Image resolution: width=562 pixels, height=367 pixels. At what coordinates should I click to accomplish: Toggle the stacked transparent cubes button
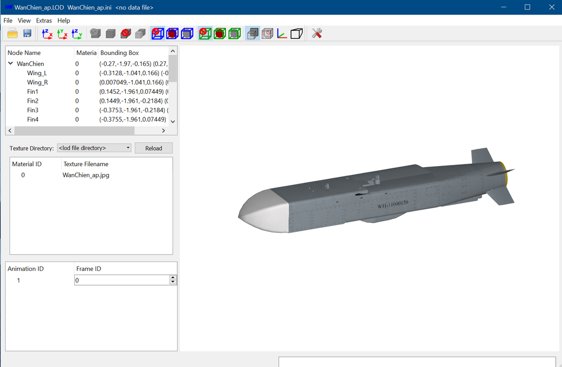pos(253,34)
